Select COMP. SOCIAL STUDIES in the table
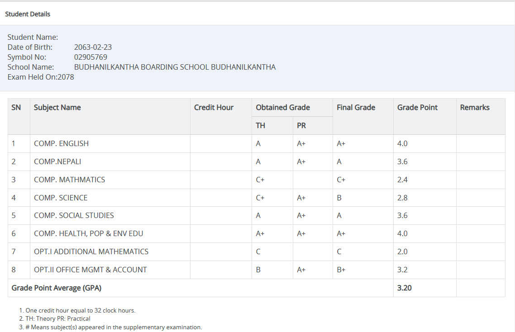Viewport: 515px width, 332px height. pyautogui.click(x=74, y=215)
